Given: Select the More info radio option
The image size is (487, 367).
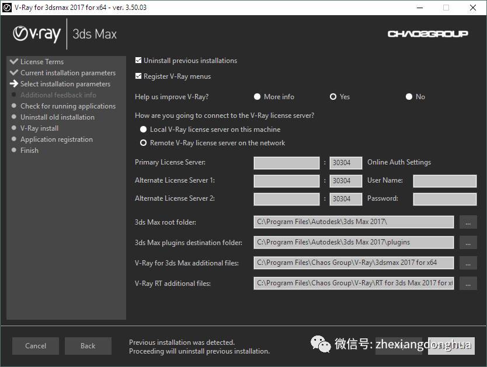Looking at the screenshot, I should pyautogui.click(x=257, y=96).
